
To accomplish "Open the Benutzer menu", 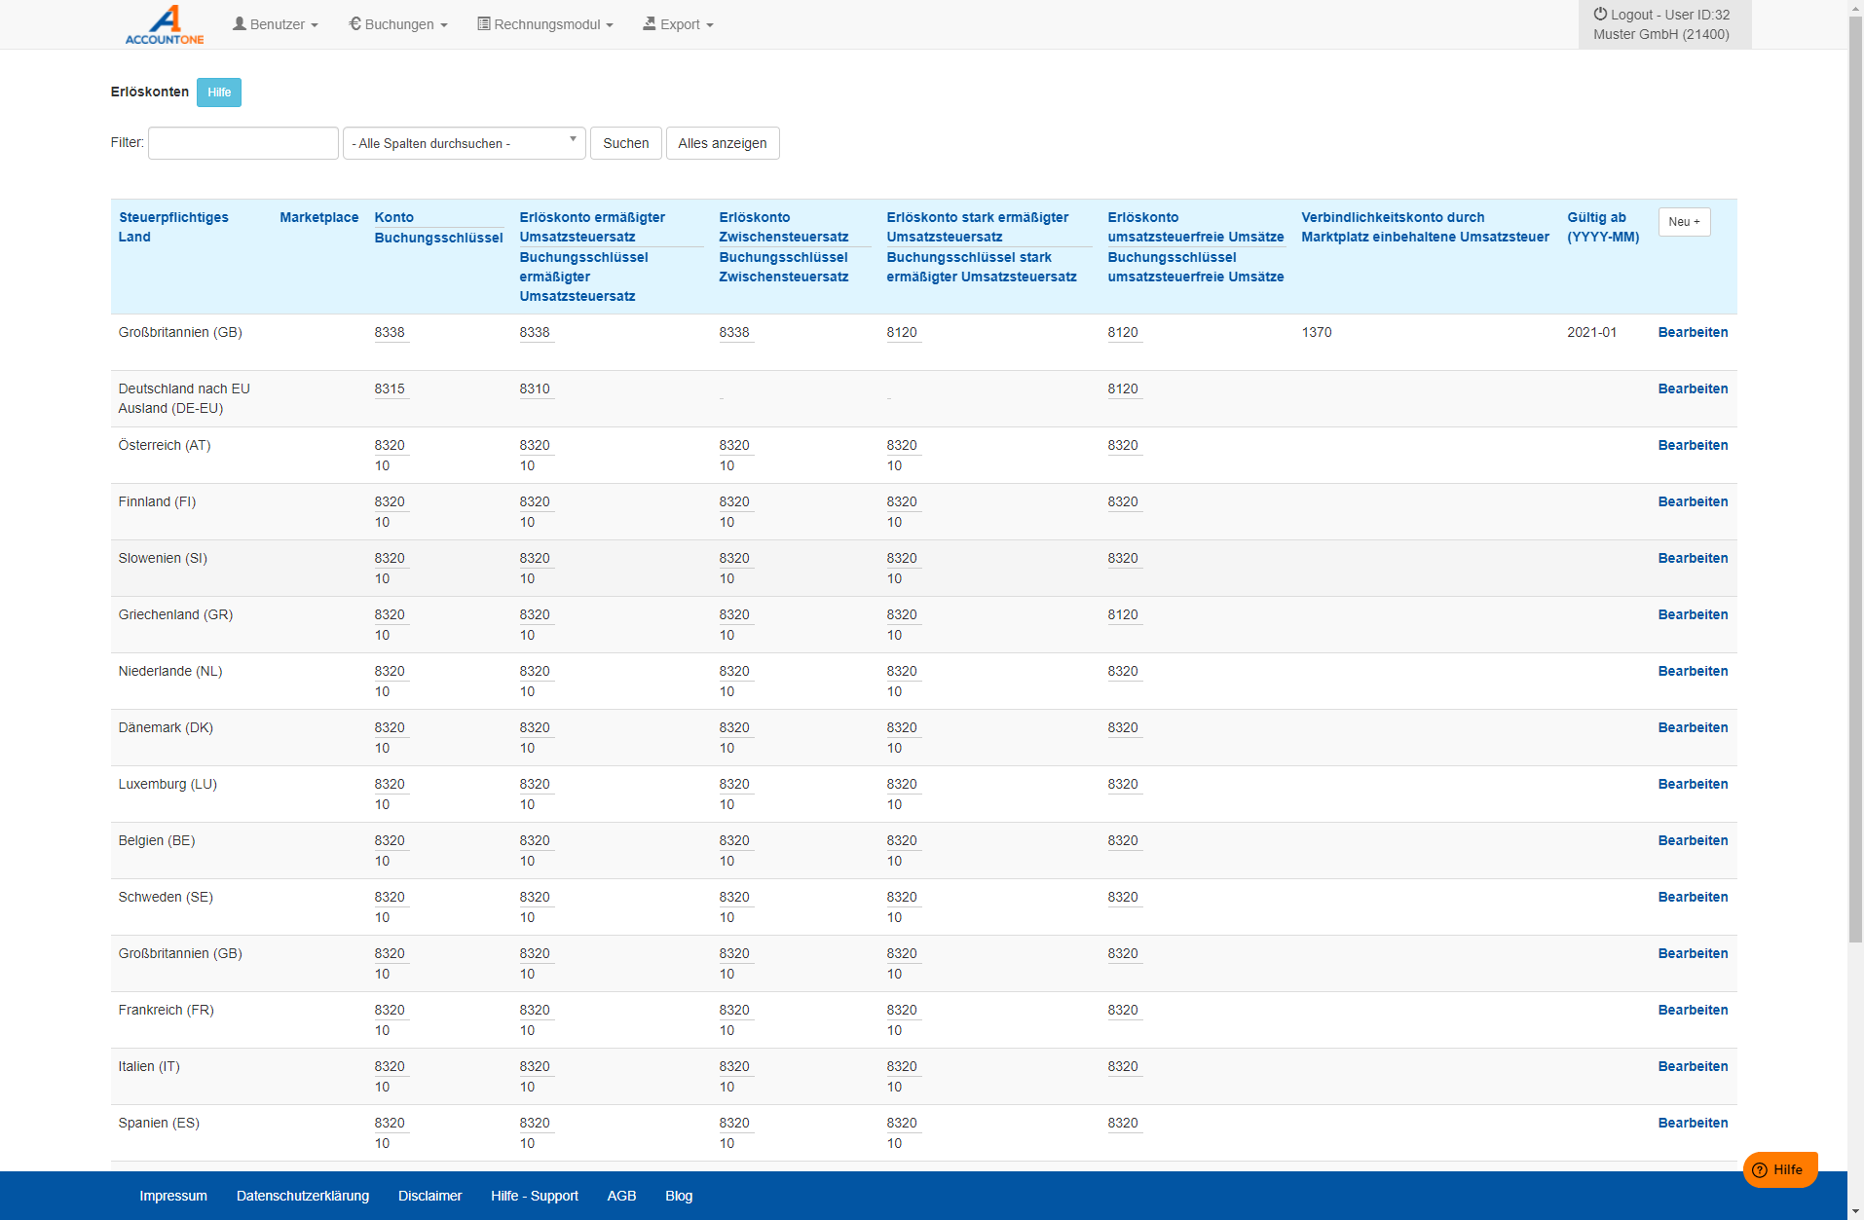I will (x=276, y=24).
